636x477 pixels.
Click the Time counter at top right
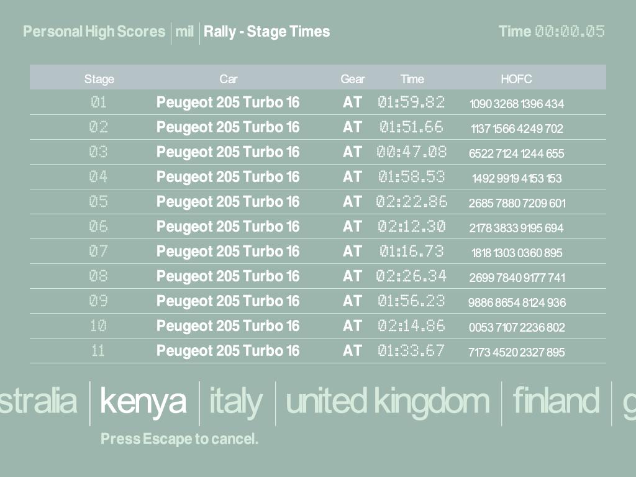point(552,32)
